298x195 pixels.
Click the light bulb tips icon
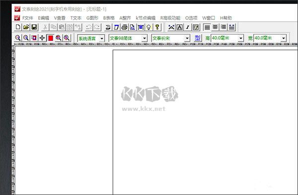(x=149, y=27)
